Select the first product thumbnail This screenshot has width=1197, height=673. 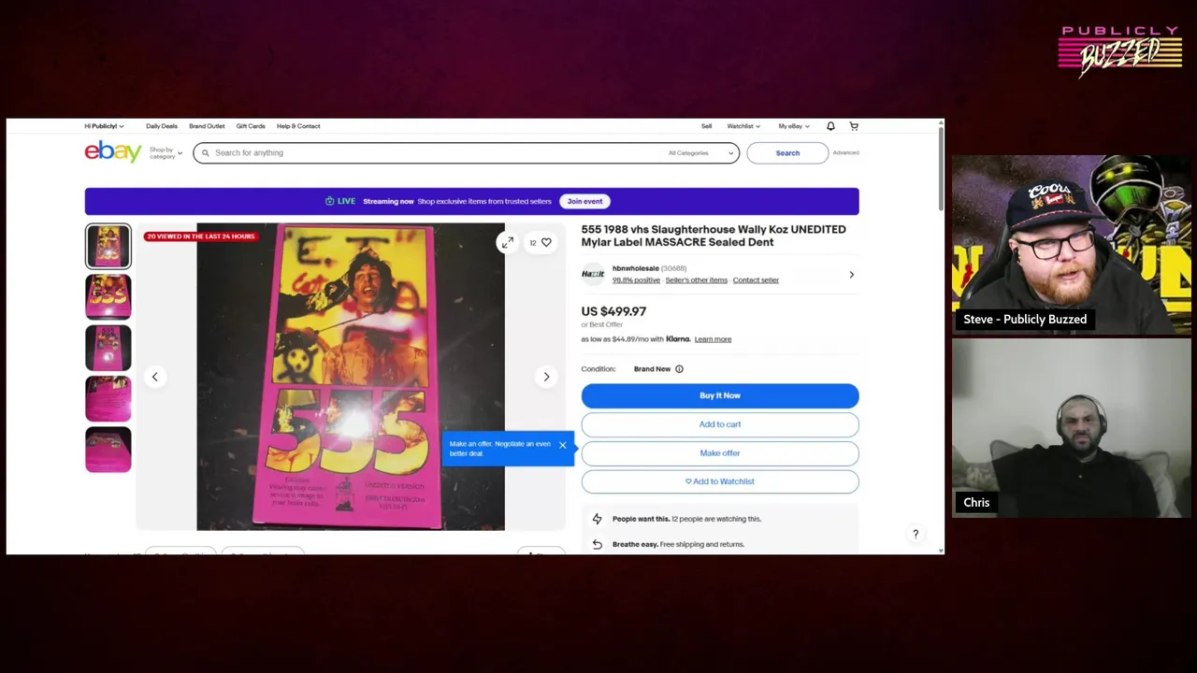point(108,247)
